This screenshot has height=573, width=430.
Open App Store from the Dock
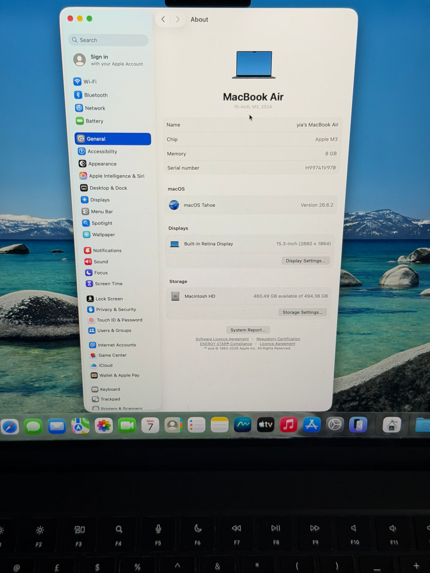(x=311, y=425)
